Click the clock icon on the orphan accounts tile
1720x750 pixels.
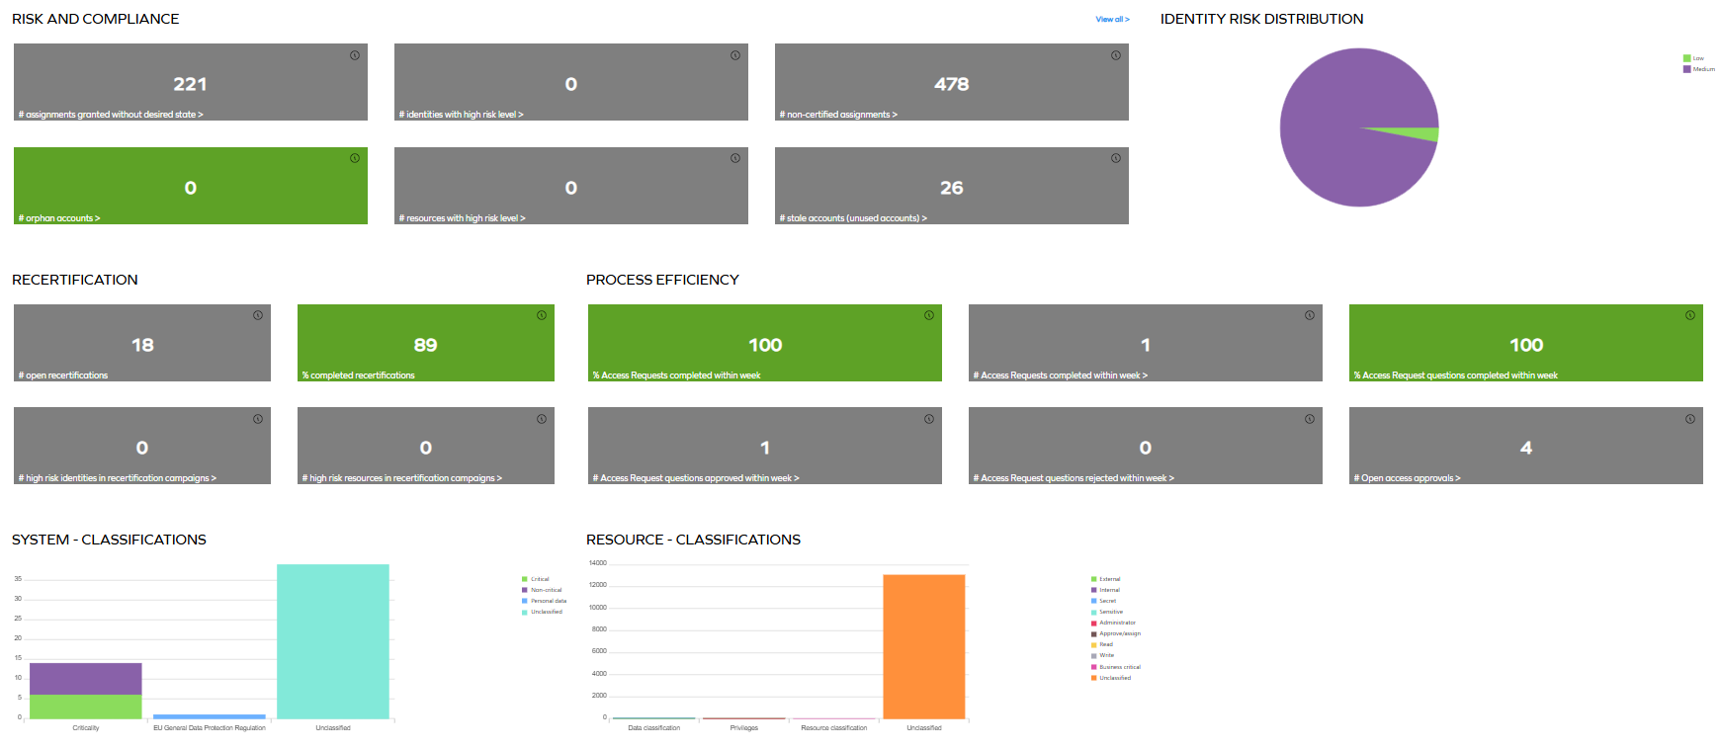pos(355,158)
